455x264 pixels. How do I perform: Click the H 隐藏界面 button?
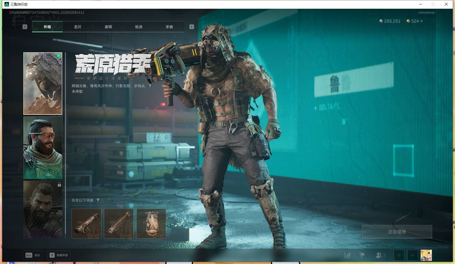pyautogui.click(x=59, y=255)
